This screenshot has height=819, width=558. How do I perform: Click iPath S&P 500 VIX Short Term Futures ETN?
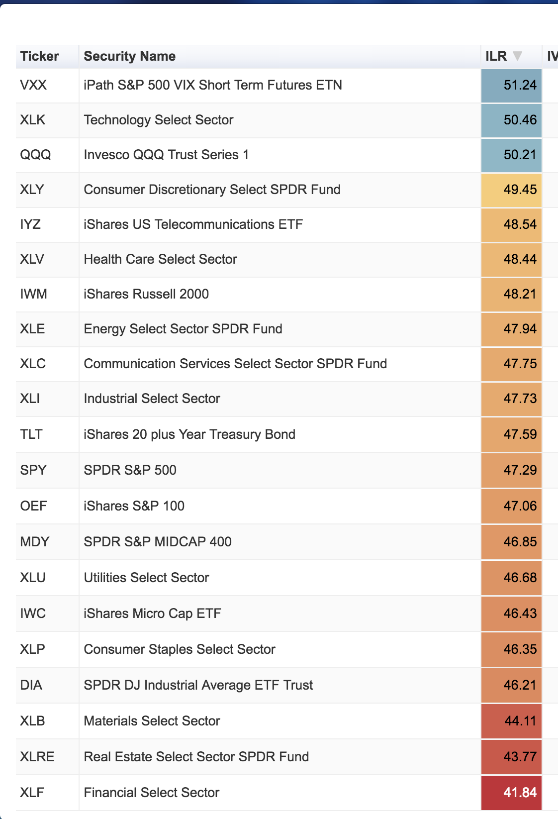click(213, 85)
